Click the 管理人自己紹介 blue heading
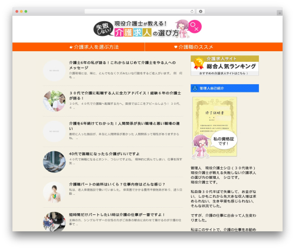Screen dimensions: 295x249 click(225, 88)
